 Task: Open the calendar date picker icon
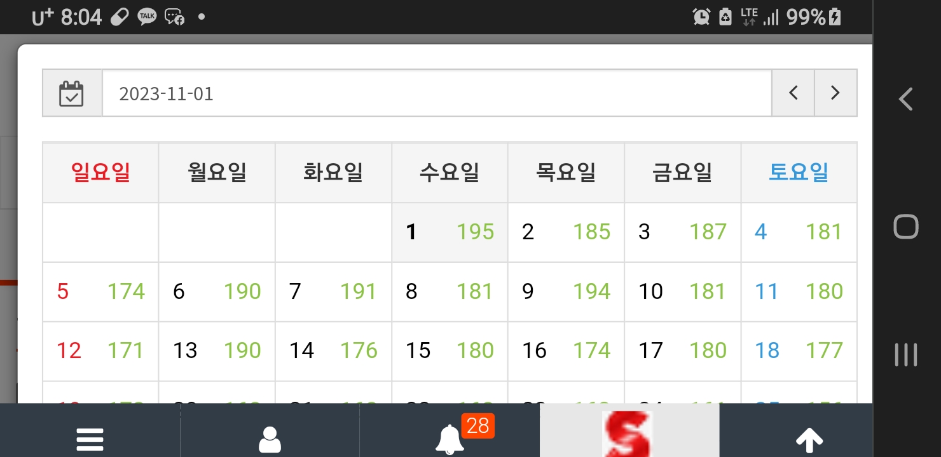72,93
